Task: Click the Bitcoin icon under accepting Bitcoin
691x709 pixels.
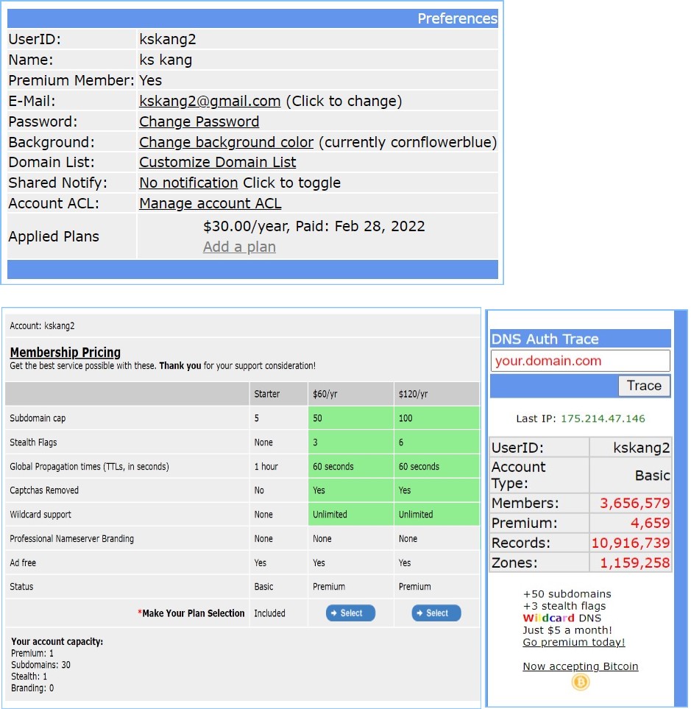Action: click(x=580, y=682)
